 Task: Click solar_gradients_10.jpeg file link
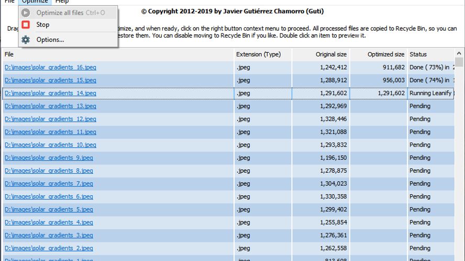(50, 145)
